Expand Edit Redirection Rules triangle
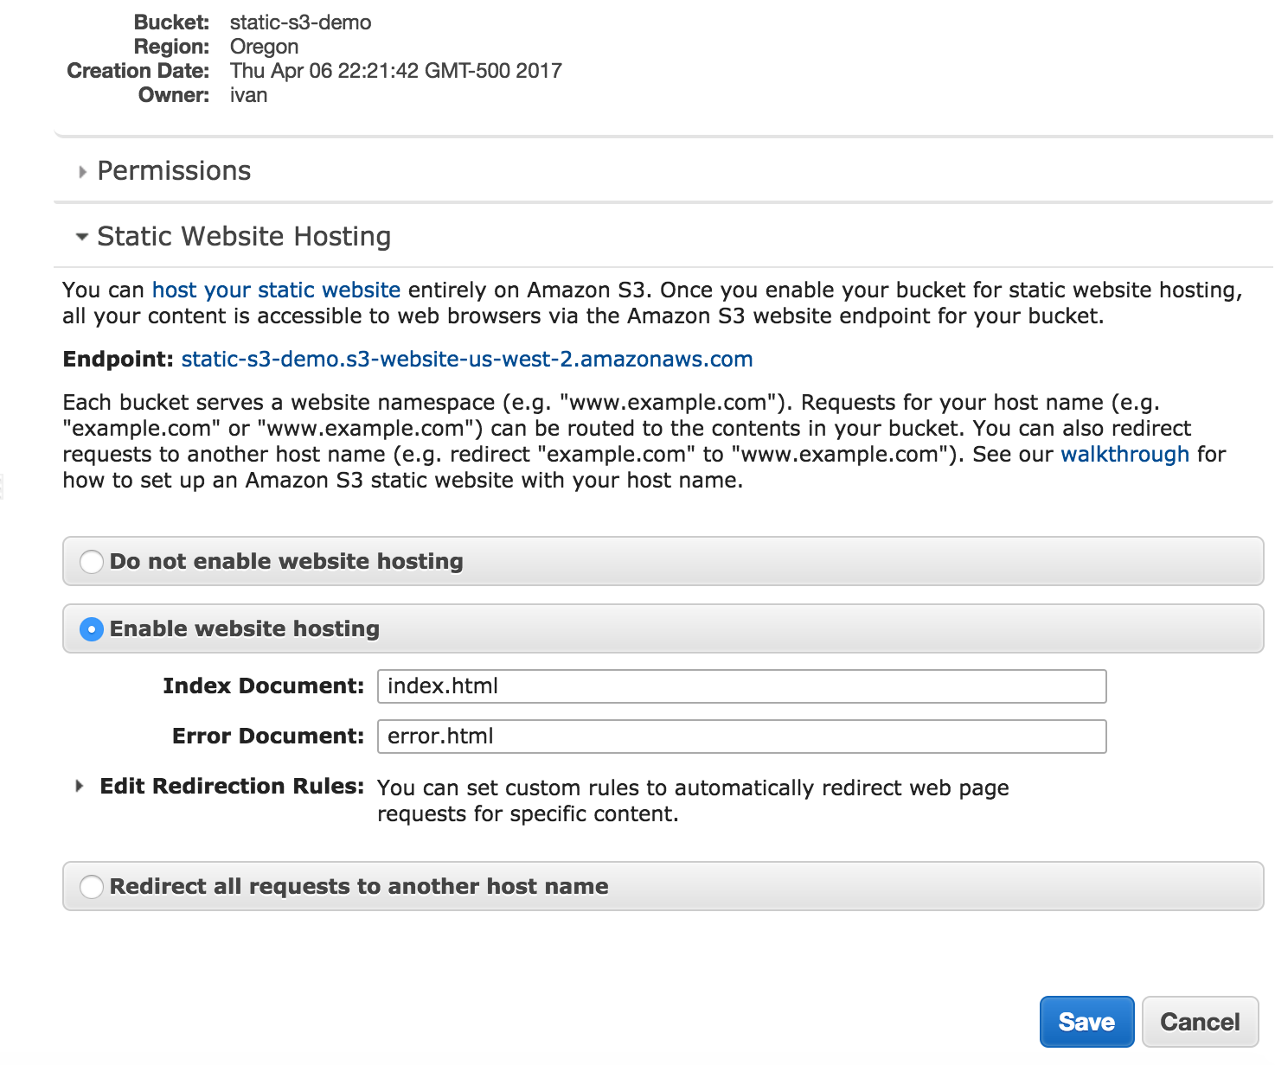This screenshot has width=1275, height=1065. click(x=80, y=786)
